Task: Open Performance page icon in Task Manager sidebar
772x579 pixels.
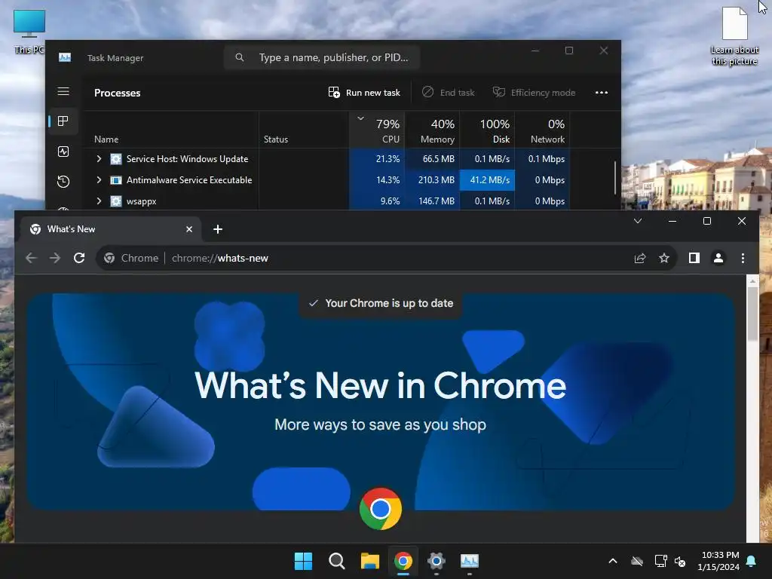Action: 63,152
